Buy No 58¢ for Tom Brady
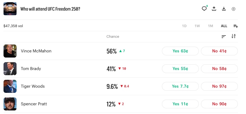246x114 pixels. click(x=219, y=69)
